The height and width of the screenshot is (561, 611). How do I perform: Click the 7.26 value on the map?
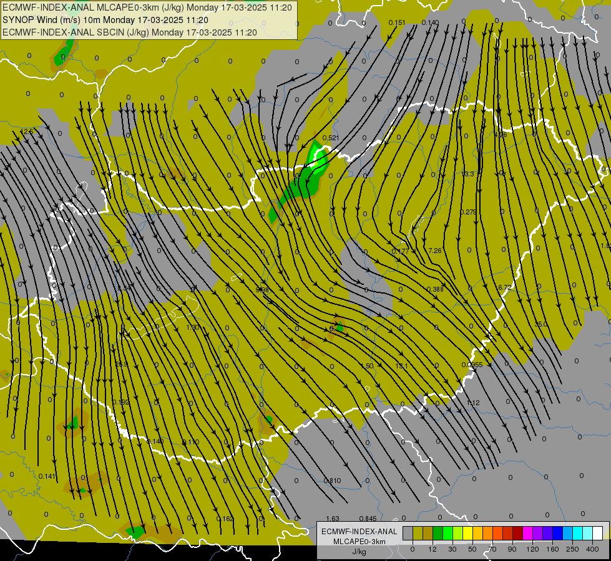[x=435, y=251]
